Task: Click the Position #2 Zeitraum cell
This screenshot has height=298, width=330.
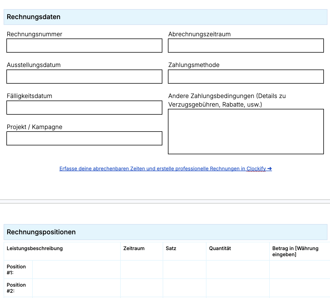Action: pos(142,288)
